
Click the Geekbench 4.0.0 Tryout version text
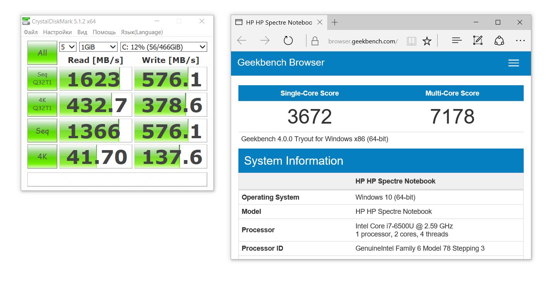[315, 139]
